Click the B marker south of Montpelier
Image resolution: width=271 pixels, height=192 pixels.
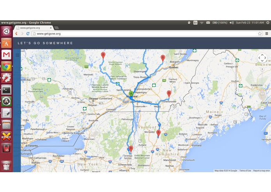pyautogui.click(x=158, y=133)
